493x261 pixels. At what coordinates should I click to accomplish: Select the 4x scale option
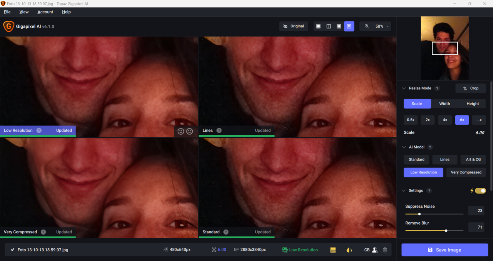(445, 120)
